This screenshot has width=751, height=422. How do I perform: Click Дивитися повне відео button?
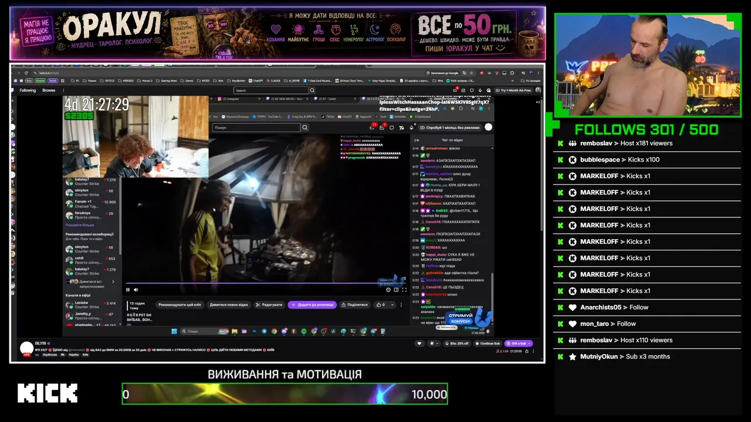(229, 305)
